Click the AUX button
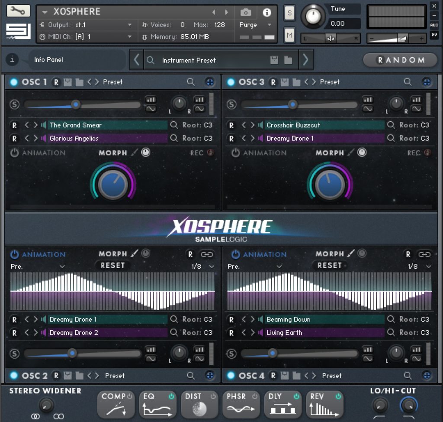 point(434,25)
